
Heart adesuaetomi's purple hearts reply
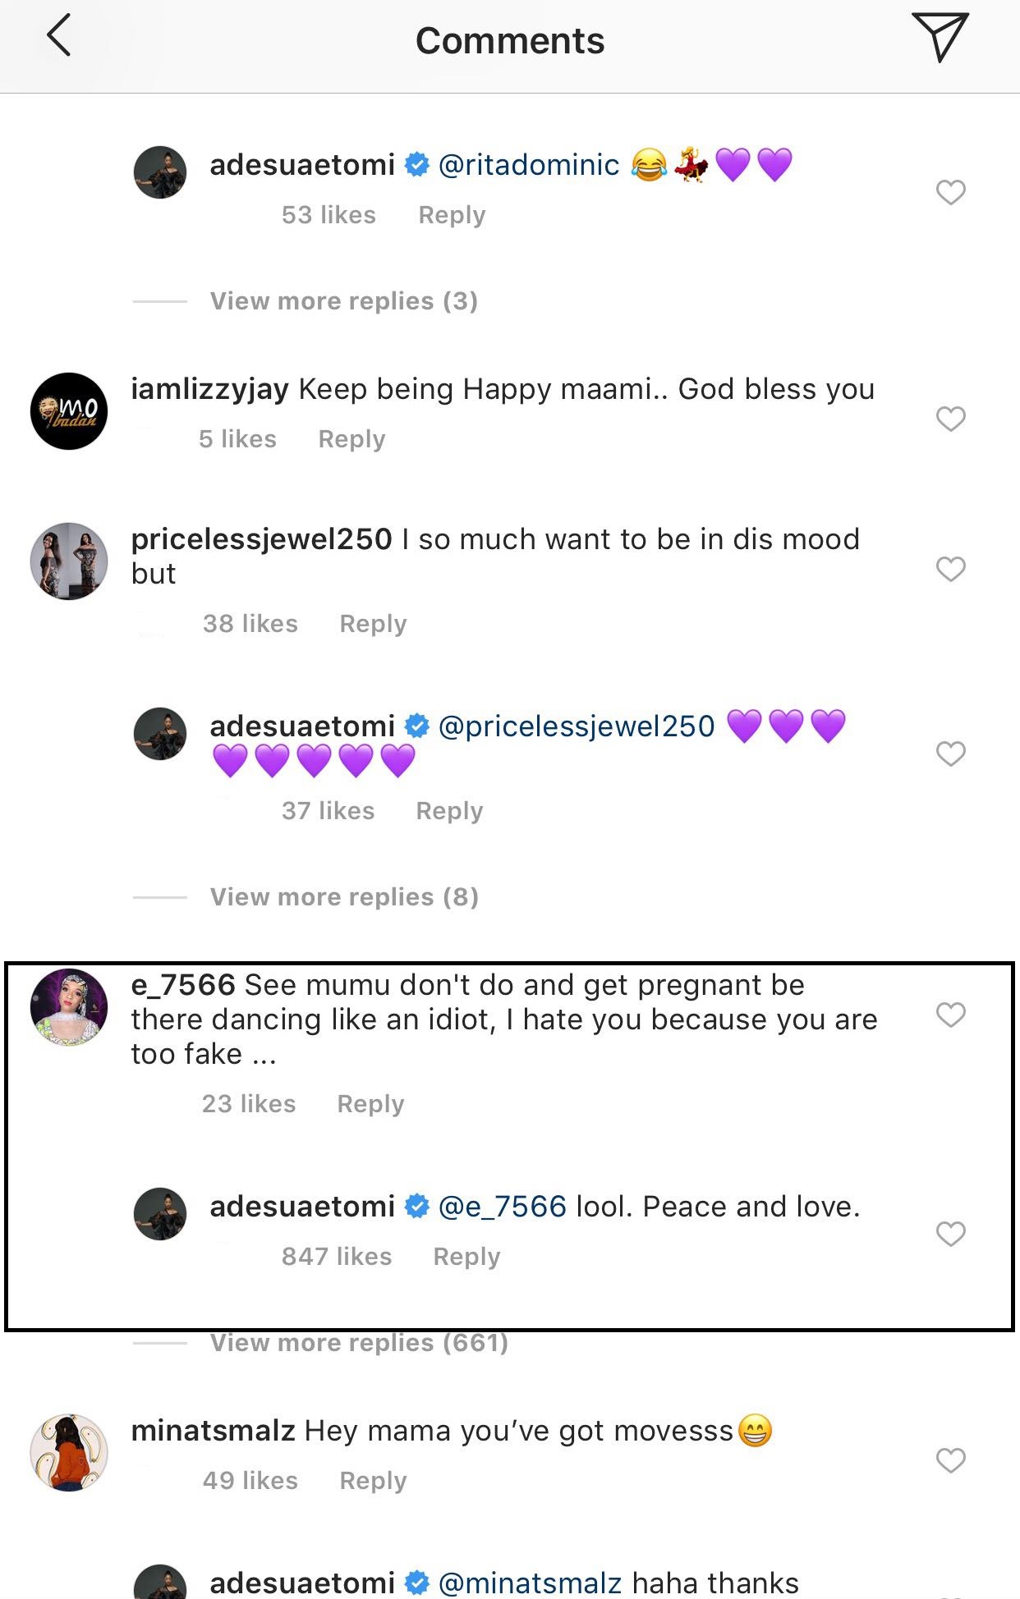tap(950, 754)
